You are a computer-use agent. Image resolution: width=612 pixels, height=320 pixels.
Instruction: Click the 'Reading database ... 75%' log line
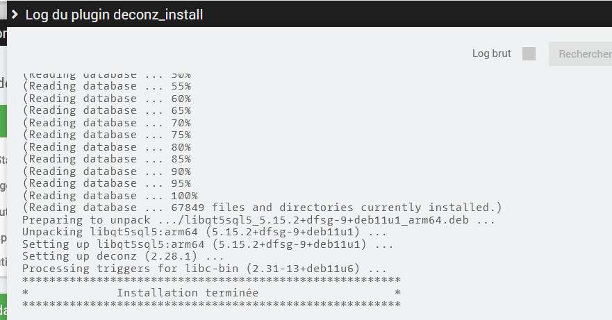(x=106, y=135)
